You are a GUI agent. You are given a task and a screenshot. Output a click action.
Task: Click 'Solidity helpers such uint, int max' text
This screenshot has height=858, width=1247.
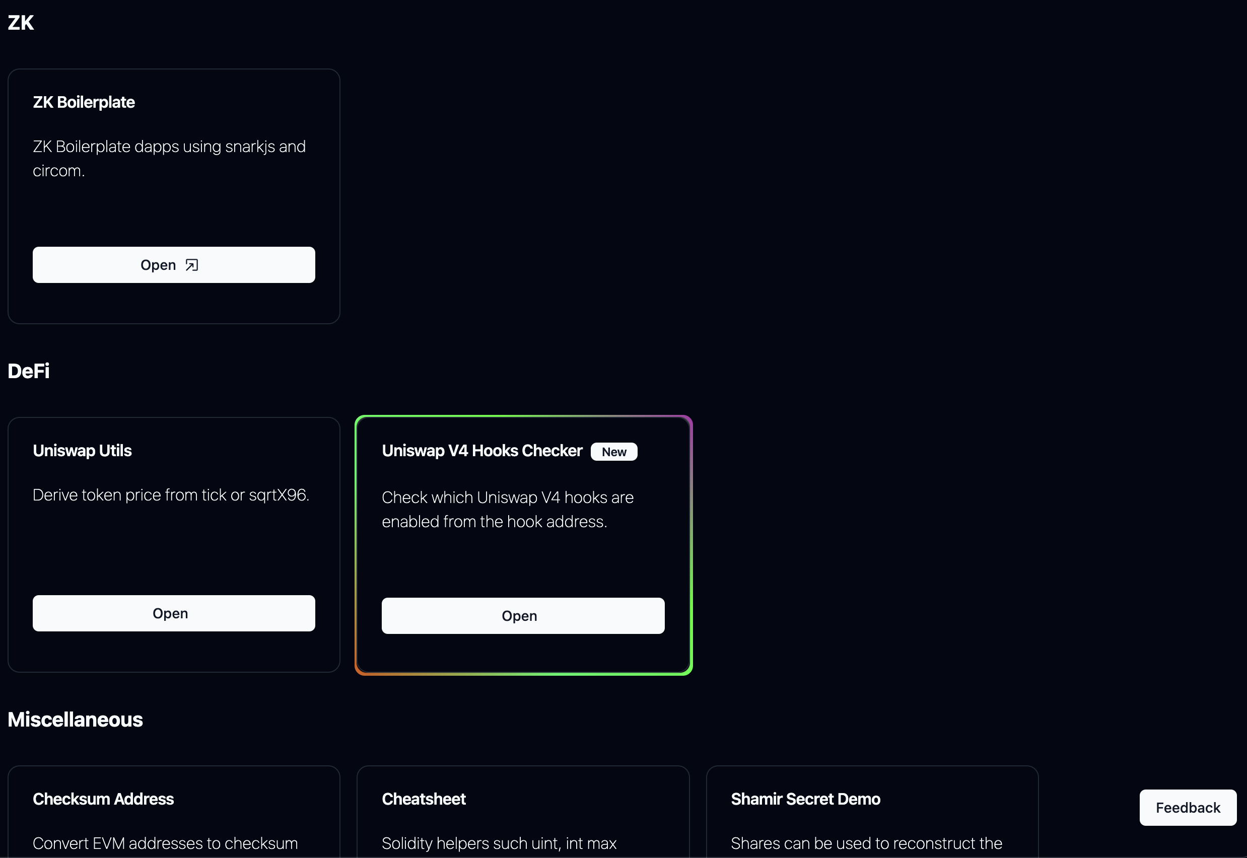pos(499,843)
